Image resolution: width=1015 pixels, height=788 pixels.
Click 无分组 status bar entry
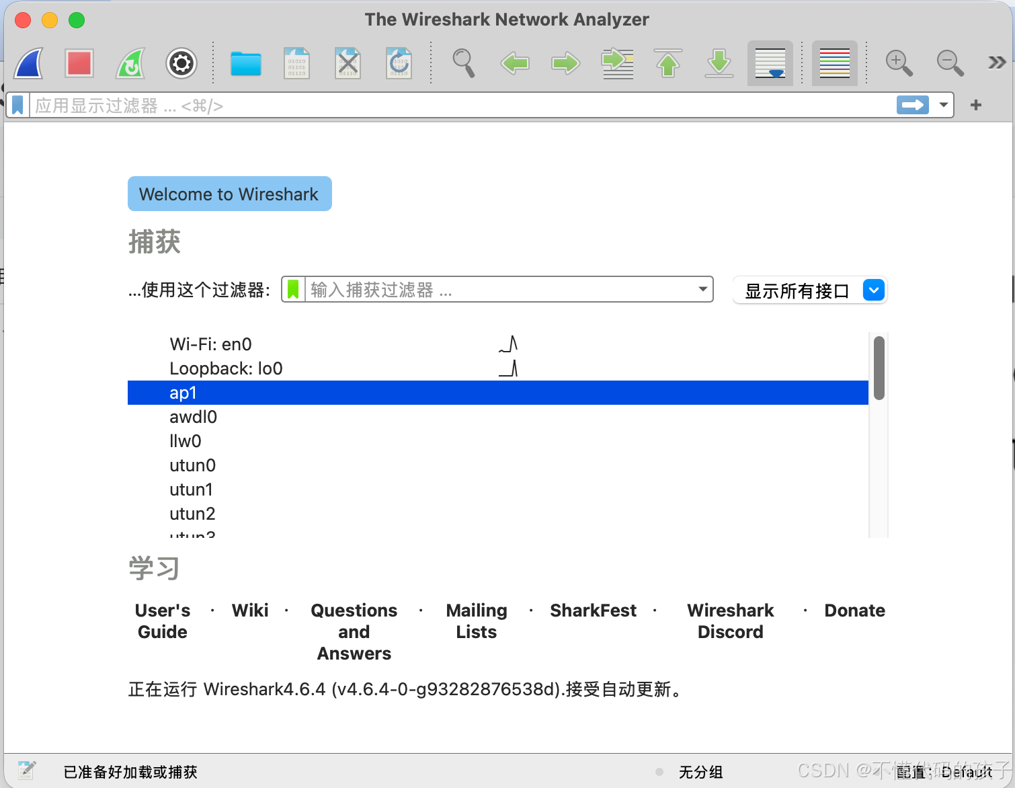coord(700,772)
